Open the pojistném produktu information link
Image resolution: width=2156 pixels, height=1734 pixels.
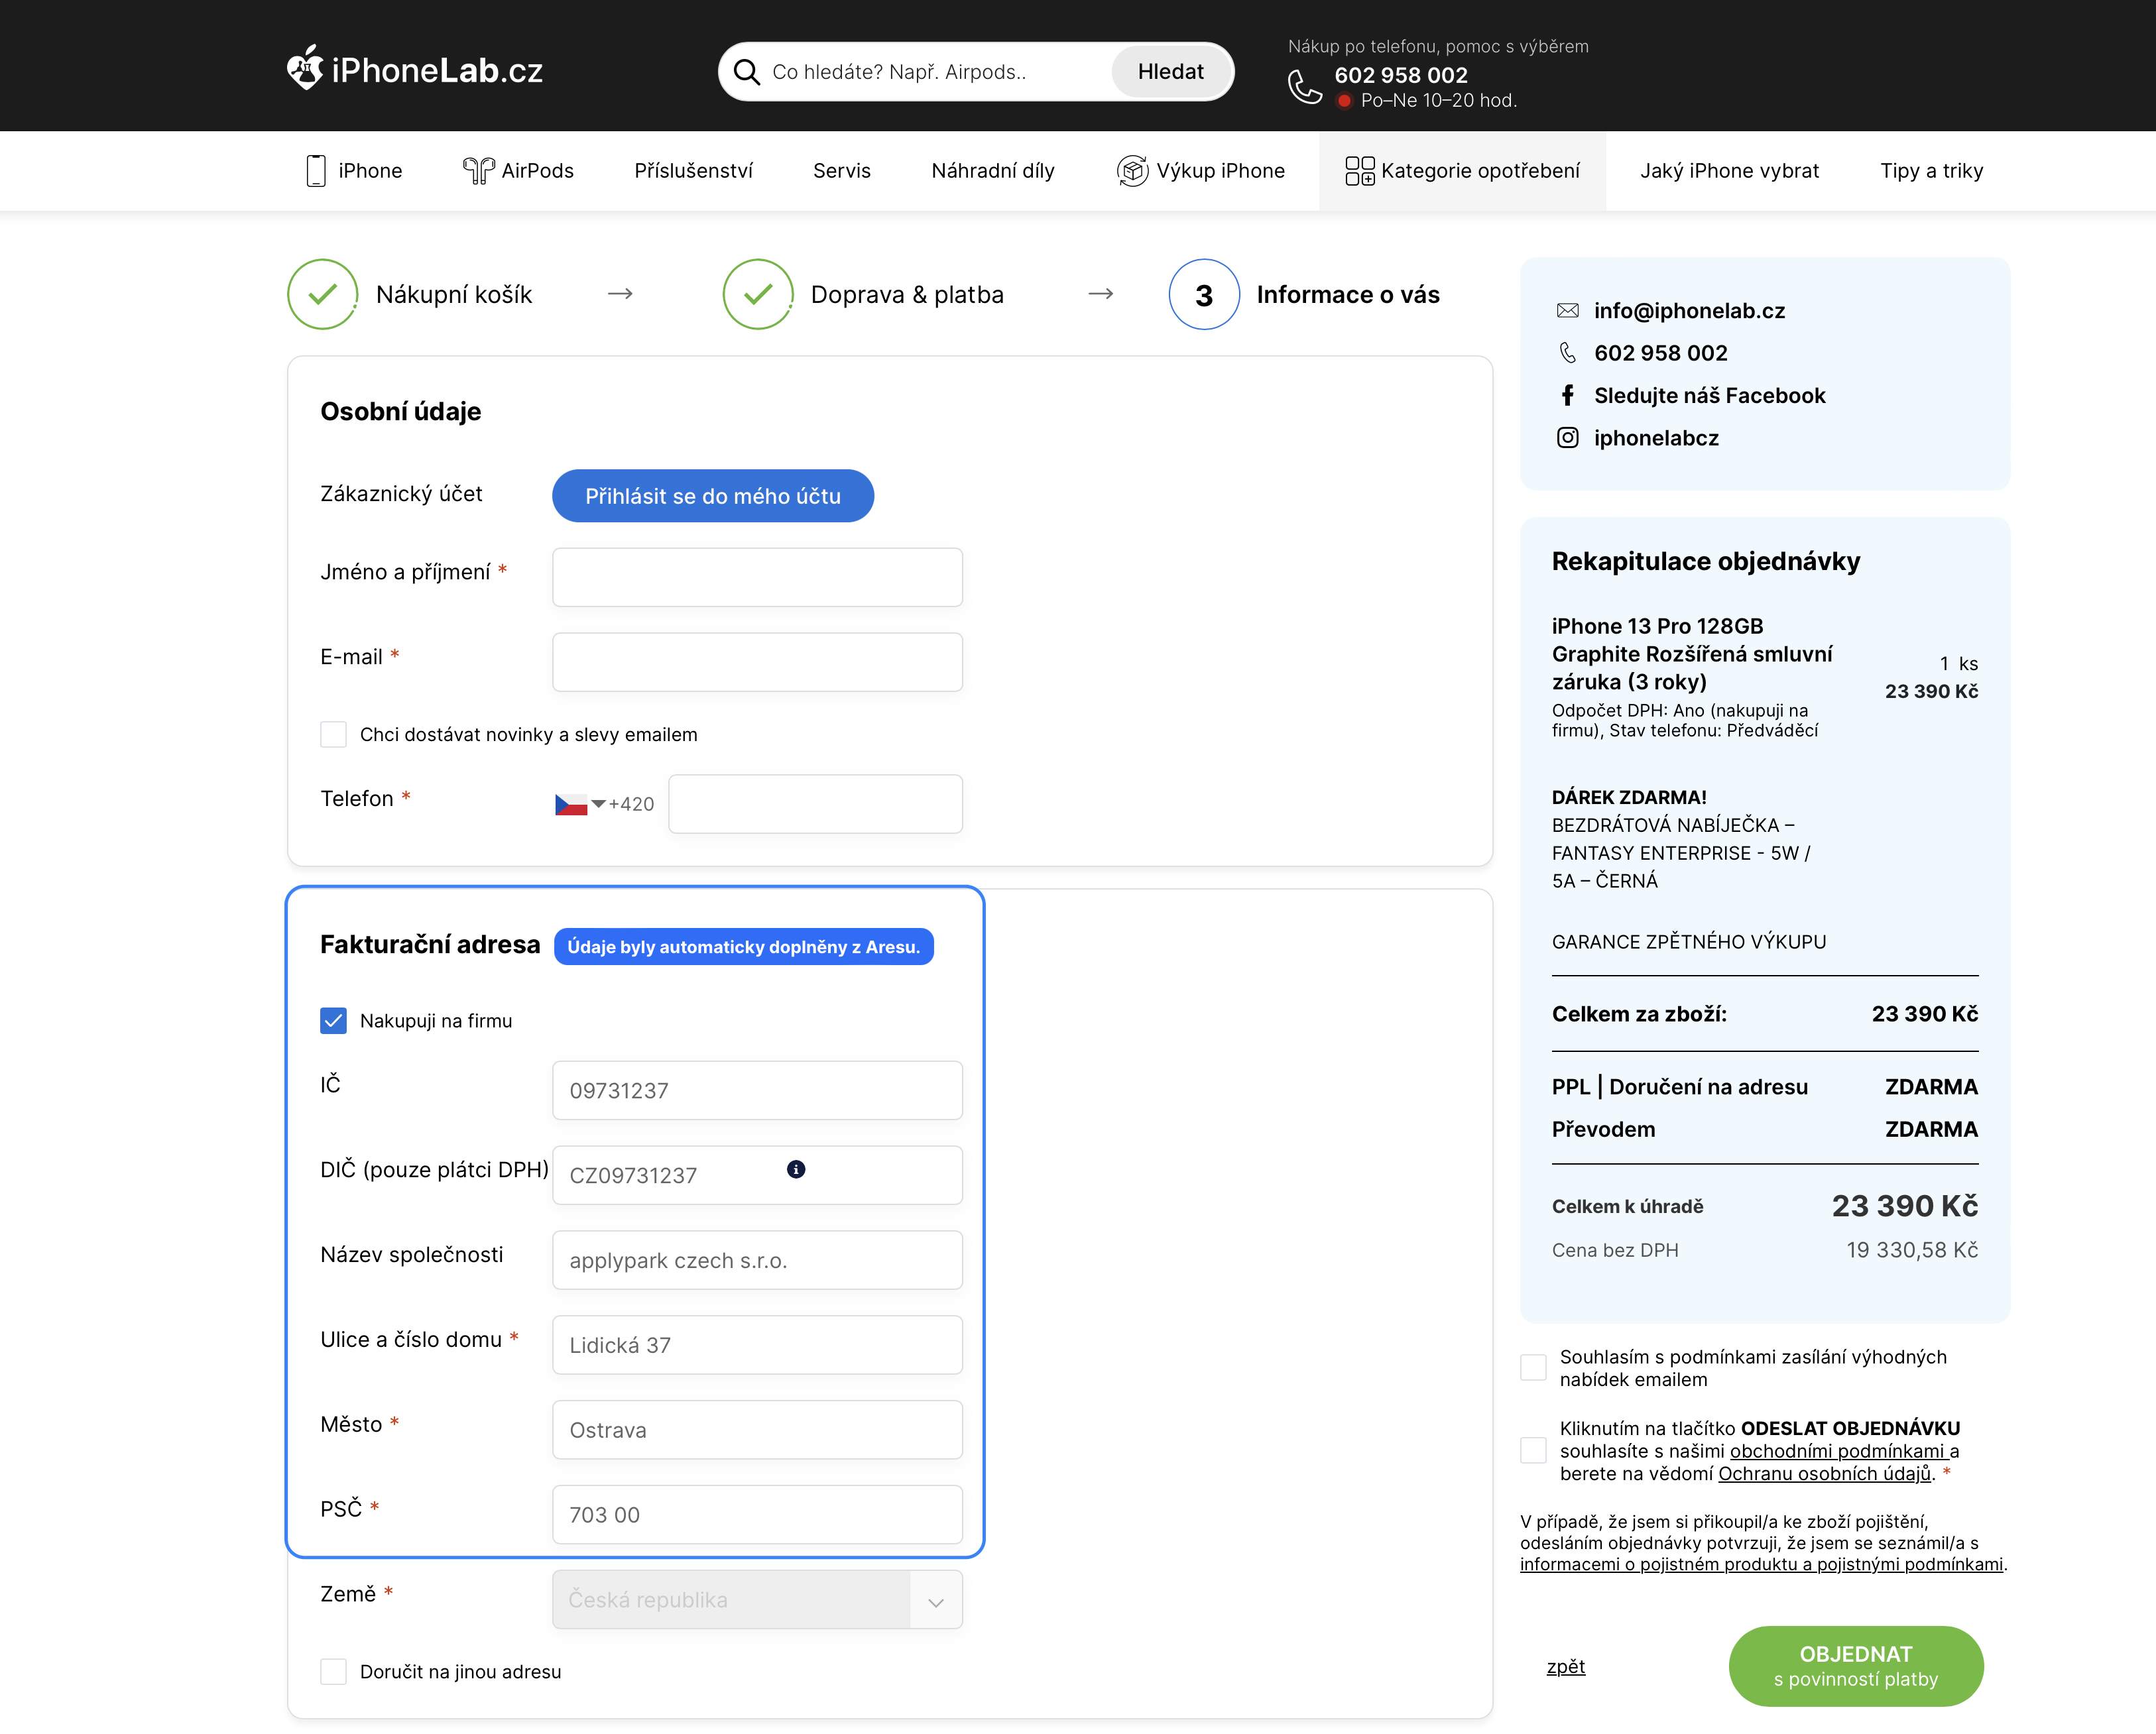click(x=1761, y=1564)
